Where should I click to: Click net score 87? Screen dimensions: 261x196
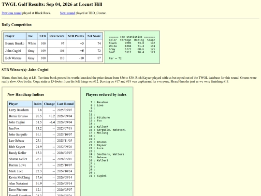[x=99, y=58]
